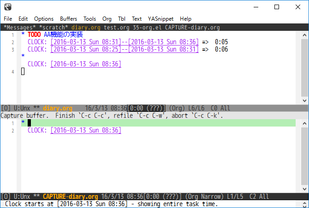
Task: Click the highlighted clock indicator [0:00 (???)] in upper mode line
Action: (x=146, y=108)
